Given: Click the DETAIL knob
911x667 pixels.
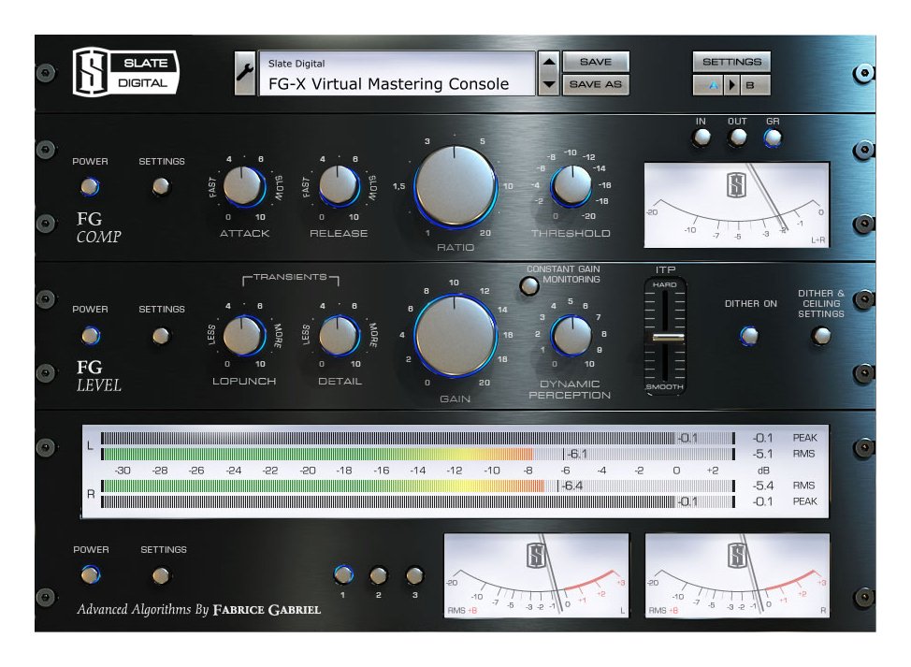Looking at the screenshot, I should (x=340, y=335).
